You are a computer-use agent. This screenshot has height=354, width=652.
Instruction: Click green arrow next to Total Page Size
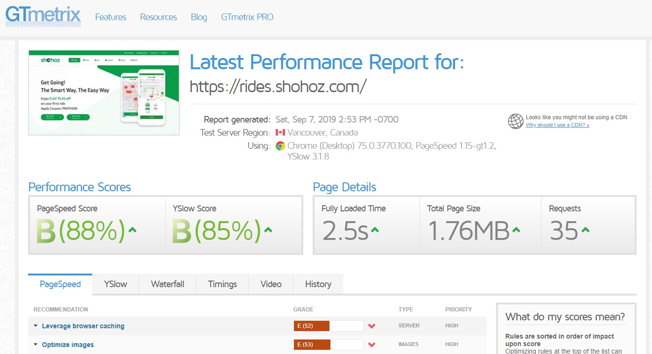click(x=516, y=230)
